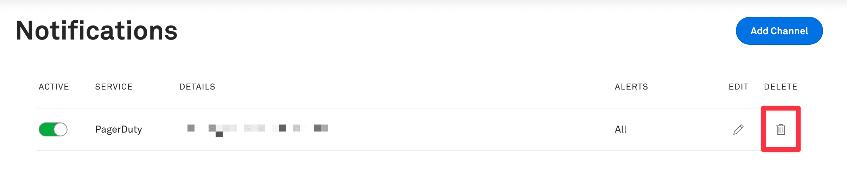The image size is (847, 170).
Task: Select the PagerDuty notification row
Action: pyautogui.click(x=422, y=129)
